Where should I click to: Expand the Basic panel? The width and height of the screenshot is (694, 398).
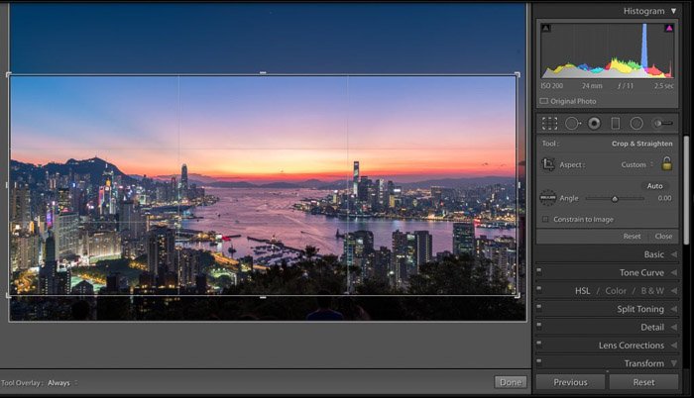[x=653, y=254]
